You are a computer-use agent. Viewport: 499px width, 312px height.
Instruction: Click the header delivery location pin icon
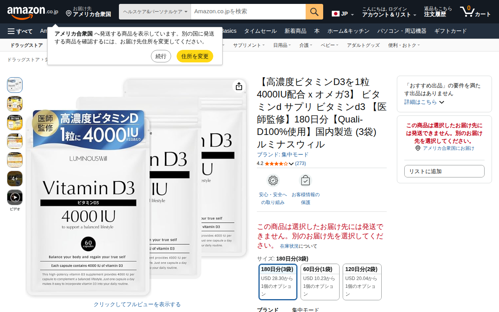click(x=69, y=14)
